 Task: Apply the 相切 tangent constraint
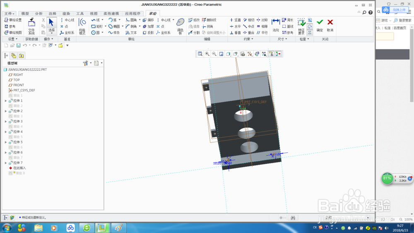pos(249,20)
